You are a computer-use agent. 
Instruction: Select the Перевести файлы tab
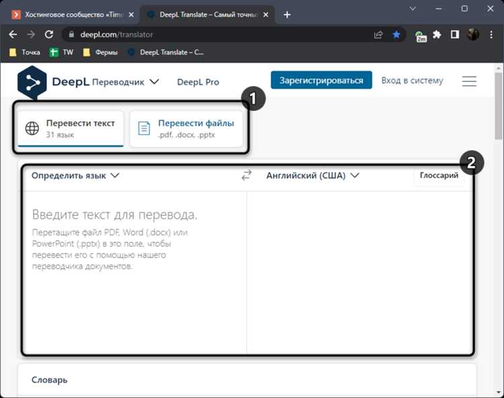coord(186,128)
